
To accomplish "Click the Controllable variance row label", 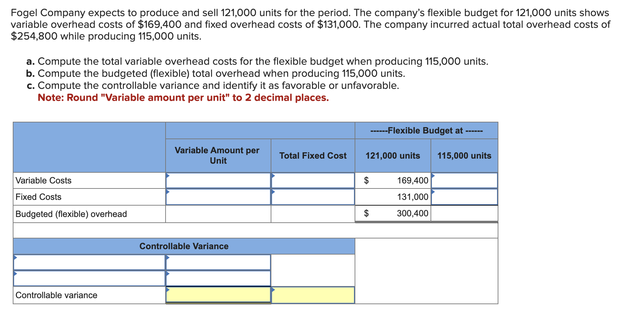I will click(56, 295).
